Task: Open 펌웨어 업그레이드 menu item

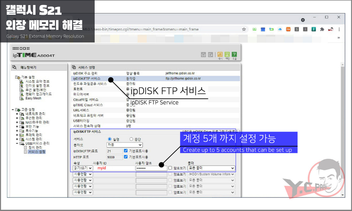Action: tap(38, 94)
